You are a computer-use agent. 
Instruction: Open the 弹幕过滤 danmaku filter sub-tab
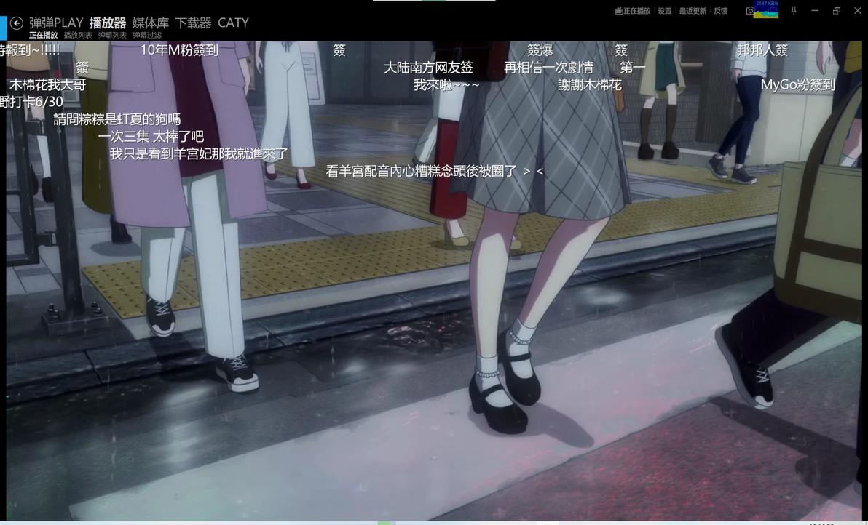[x=146, y=35]
